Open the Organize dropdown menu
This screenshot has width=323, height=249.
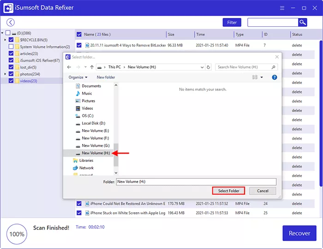click(78, 77)
